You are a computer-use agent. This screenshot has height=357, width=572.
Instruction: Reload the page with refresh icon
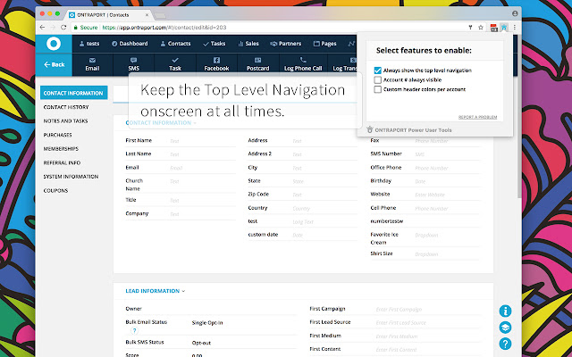click(63, 28)
